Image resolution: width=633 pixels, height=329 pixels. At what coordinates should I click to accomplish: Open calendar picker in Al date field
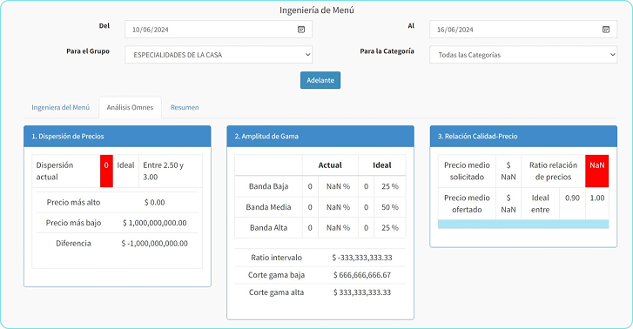pos(606,30)
